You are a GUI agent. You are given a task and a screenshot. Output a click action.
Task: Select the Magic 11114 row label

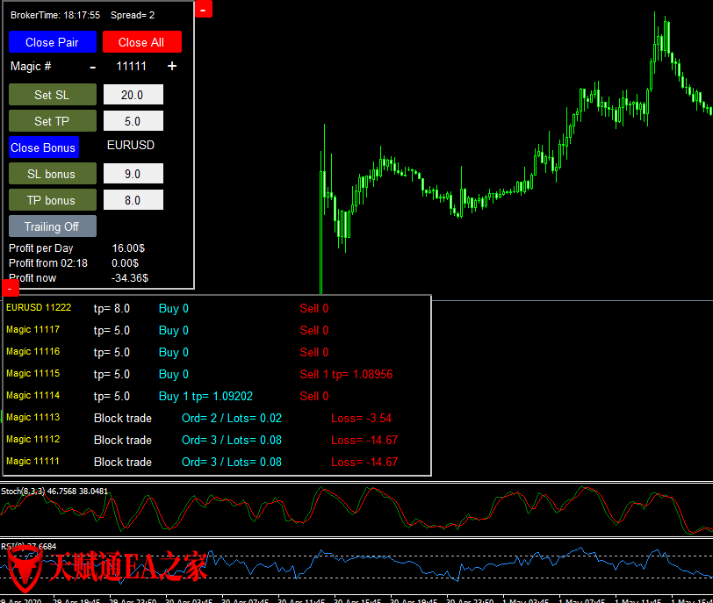[33, 396]
